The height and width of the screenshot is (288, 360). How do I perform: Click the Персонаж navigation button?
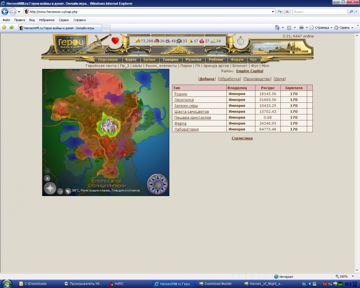[x=108, y=60]
